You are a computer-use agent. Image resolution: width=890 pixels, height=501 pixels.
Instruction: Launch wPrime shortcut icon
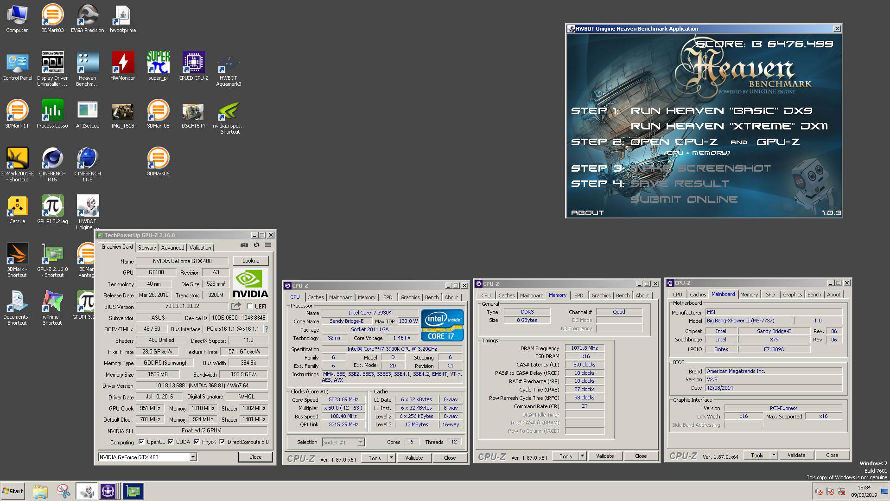pos(52,308)
